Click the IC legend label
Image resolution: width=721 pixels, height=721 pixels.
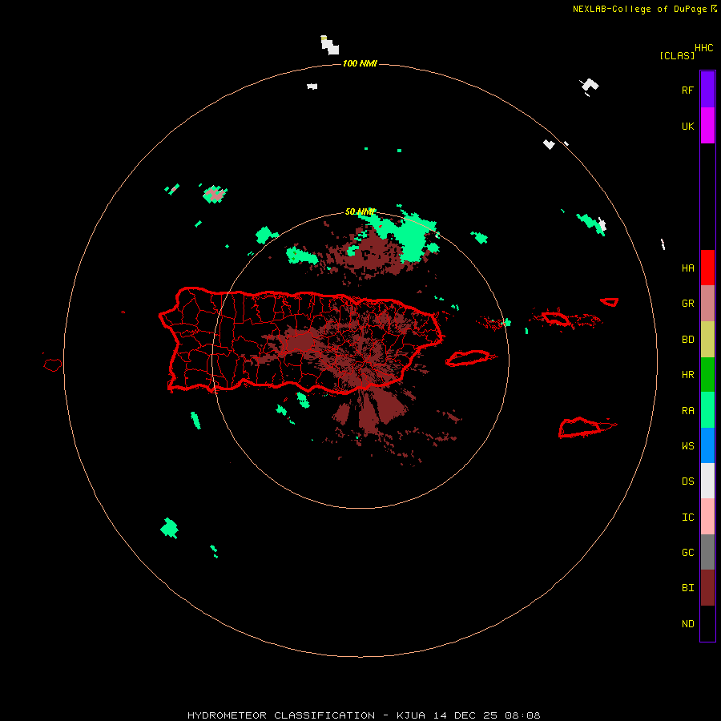(x=687, y=518)
